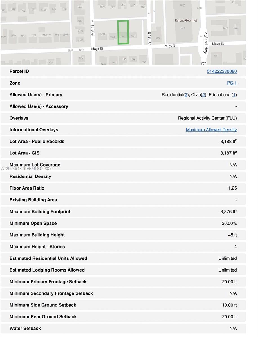Click the Civic uses count link
This screenshot has width=258, height=337.
[x=204, y=95]
